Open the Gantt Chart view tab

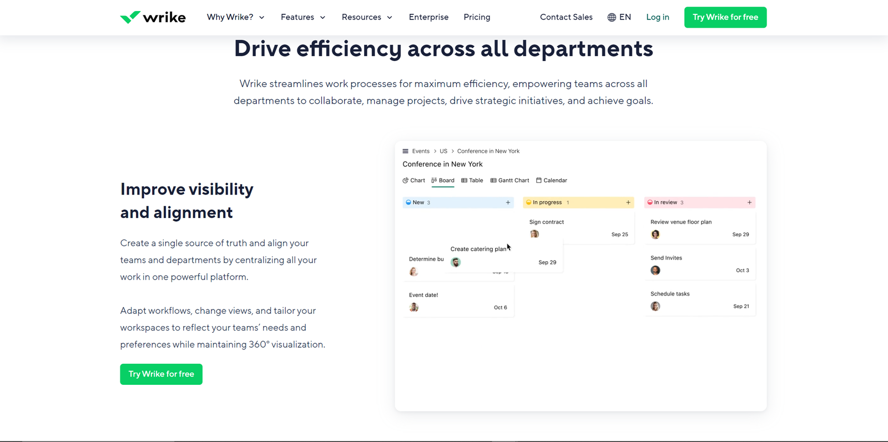(510, 180)
